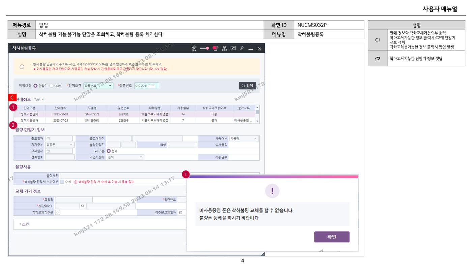Select the row with model SM-F721N
Viewport: 472px width, 265px height.
click(135, 114)
